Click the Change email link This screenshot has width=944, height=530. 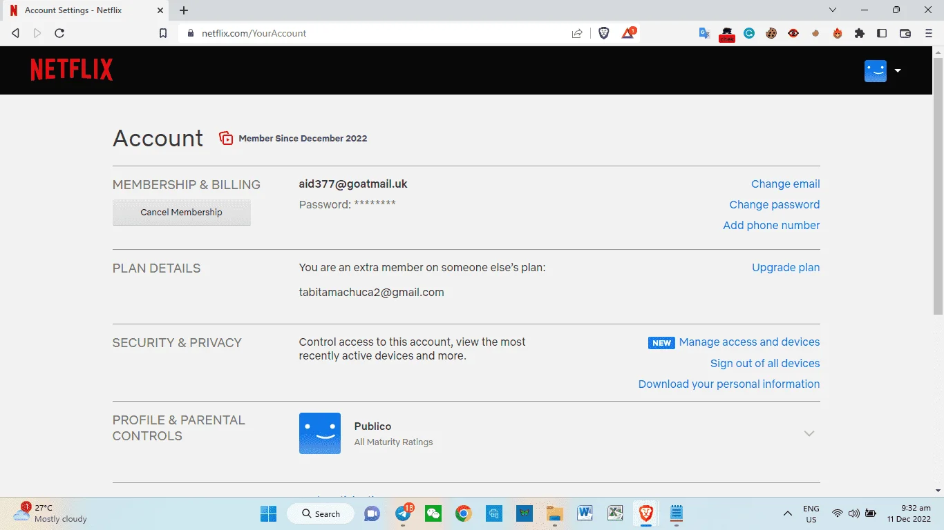tap(785, 184)
